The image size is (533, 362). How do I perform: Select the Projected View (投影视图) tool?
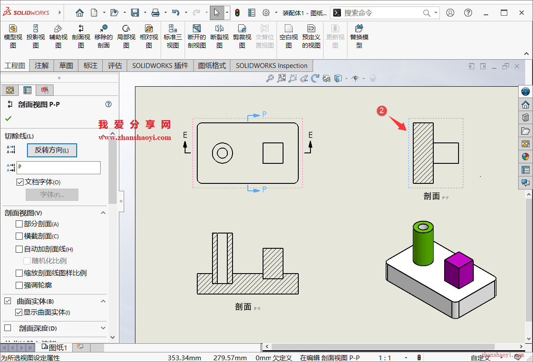click(36, 37)
